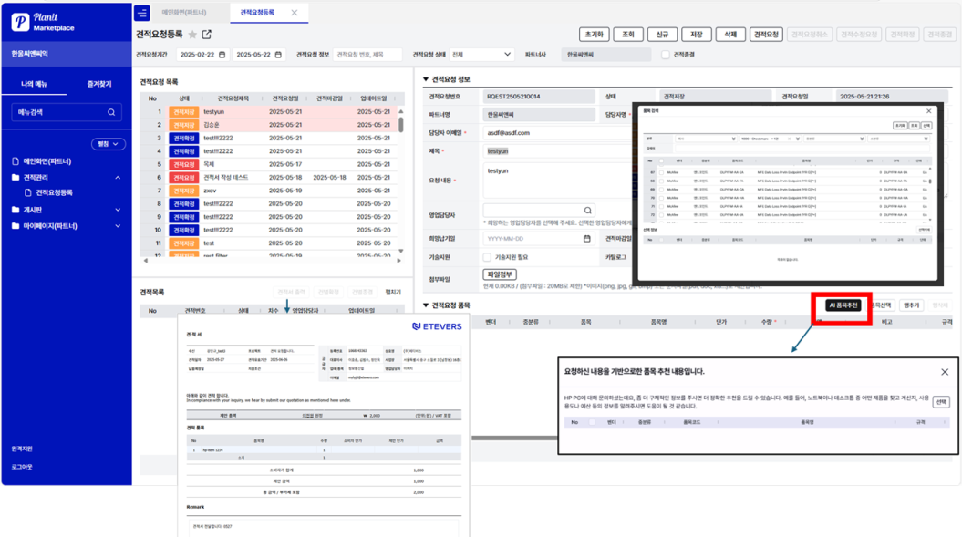962x537 pixels.
Task: Click 선택 button in AI recommendation popup
Action: click(x=941, y=402)
